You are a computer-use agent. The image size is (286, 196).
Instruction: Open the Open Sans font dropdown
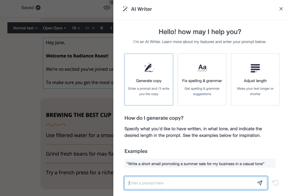[54, 28]
